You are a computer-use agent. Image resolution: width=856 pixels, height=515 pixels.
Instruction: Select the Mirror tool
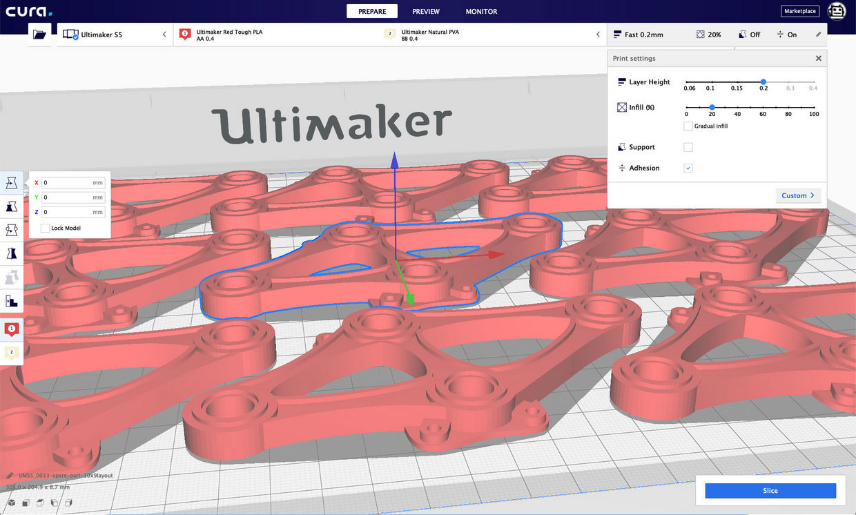coord(12,253)
